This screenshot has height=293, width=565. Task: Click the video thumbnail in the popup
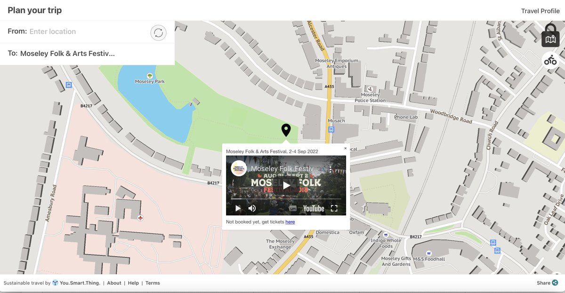click(x=286, y=185)
